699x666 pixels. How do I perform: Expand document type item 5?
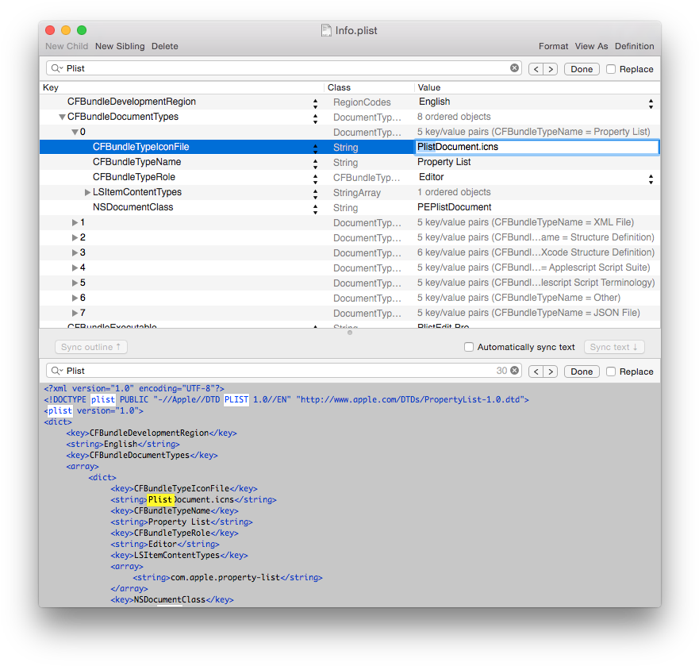[75, 283]
